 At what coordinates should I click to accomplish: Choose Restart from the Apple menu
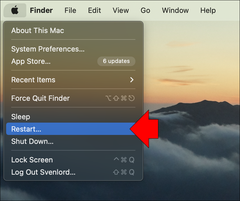click(x=26, y=129)
